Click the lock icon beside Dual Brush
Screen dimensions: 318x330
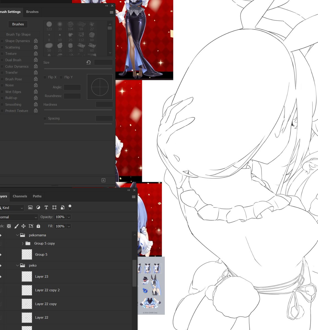pyautogui.click(x=36, y=60)
